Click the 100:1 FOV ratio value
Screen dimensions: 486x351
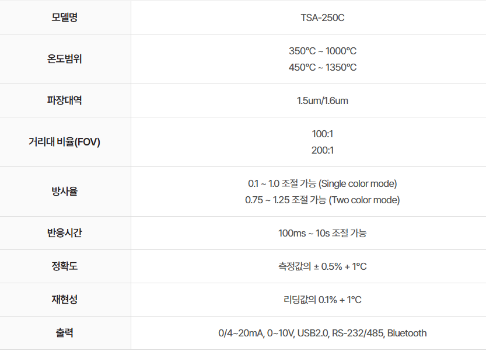[x=322, y=134]
